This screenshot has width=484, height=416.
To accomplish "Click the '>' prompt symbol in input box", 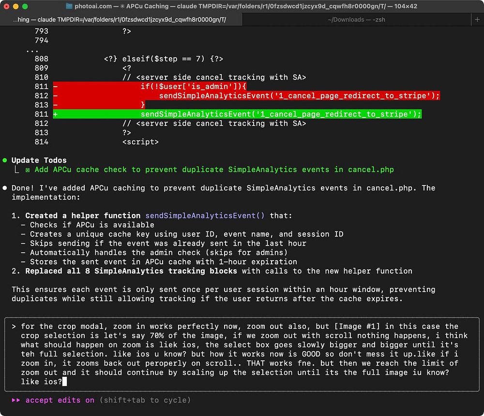I will point(14,326).
